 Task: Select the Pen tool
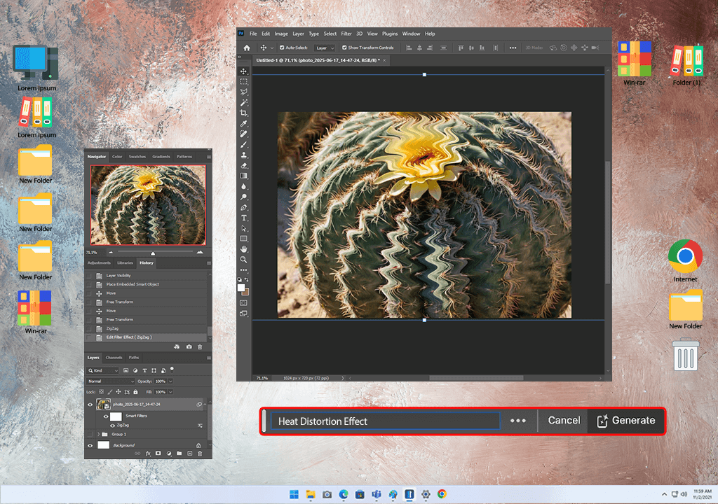[x=243, y=208]
